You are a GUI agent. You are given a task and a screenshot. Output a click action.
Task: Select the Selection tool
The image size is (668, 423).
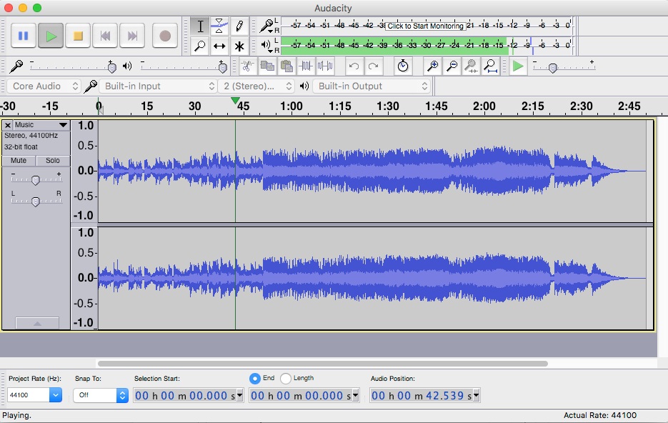click(x=200, y=26)
